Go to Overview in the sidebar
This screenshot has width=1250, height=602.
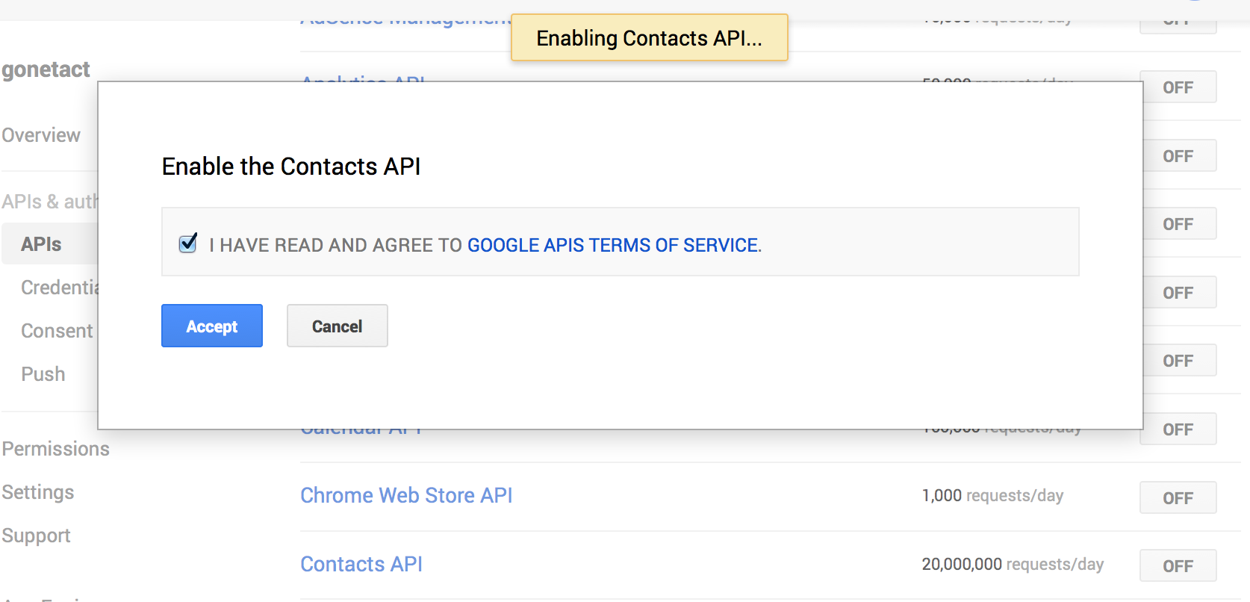pos(41,135)
